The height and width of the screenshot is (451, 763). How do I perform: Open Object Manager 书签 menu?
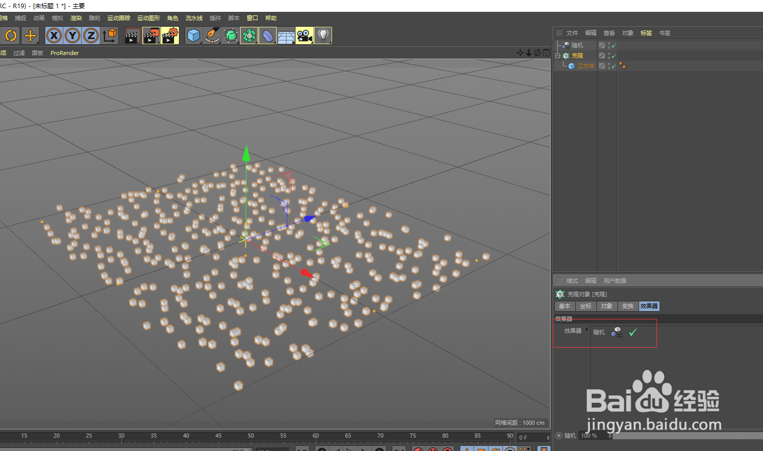665,33
